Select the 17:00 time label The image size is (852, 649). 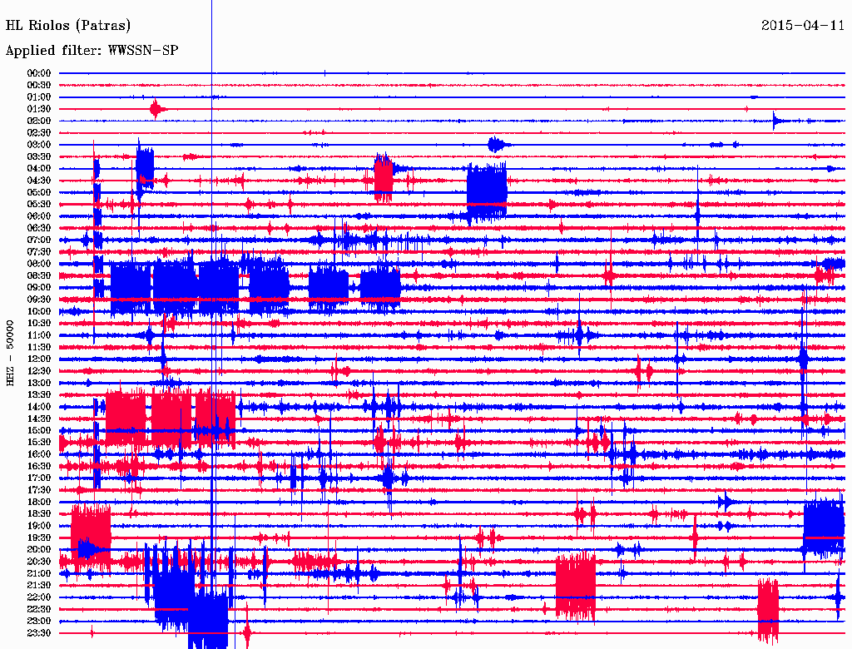pyautogui.click(x=39, y=478)
